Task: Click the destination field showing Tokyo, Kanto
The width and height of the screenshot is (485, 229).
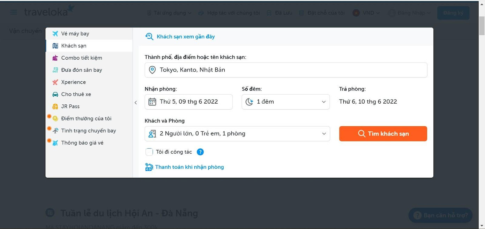Action: pyautogui.click(x=286, y=70)
